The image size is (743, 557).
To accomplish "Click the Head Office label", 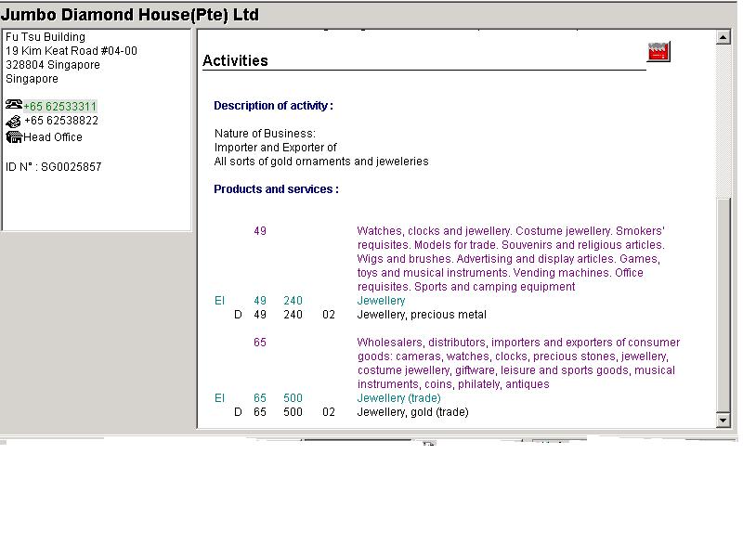I will coord(53,137).
